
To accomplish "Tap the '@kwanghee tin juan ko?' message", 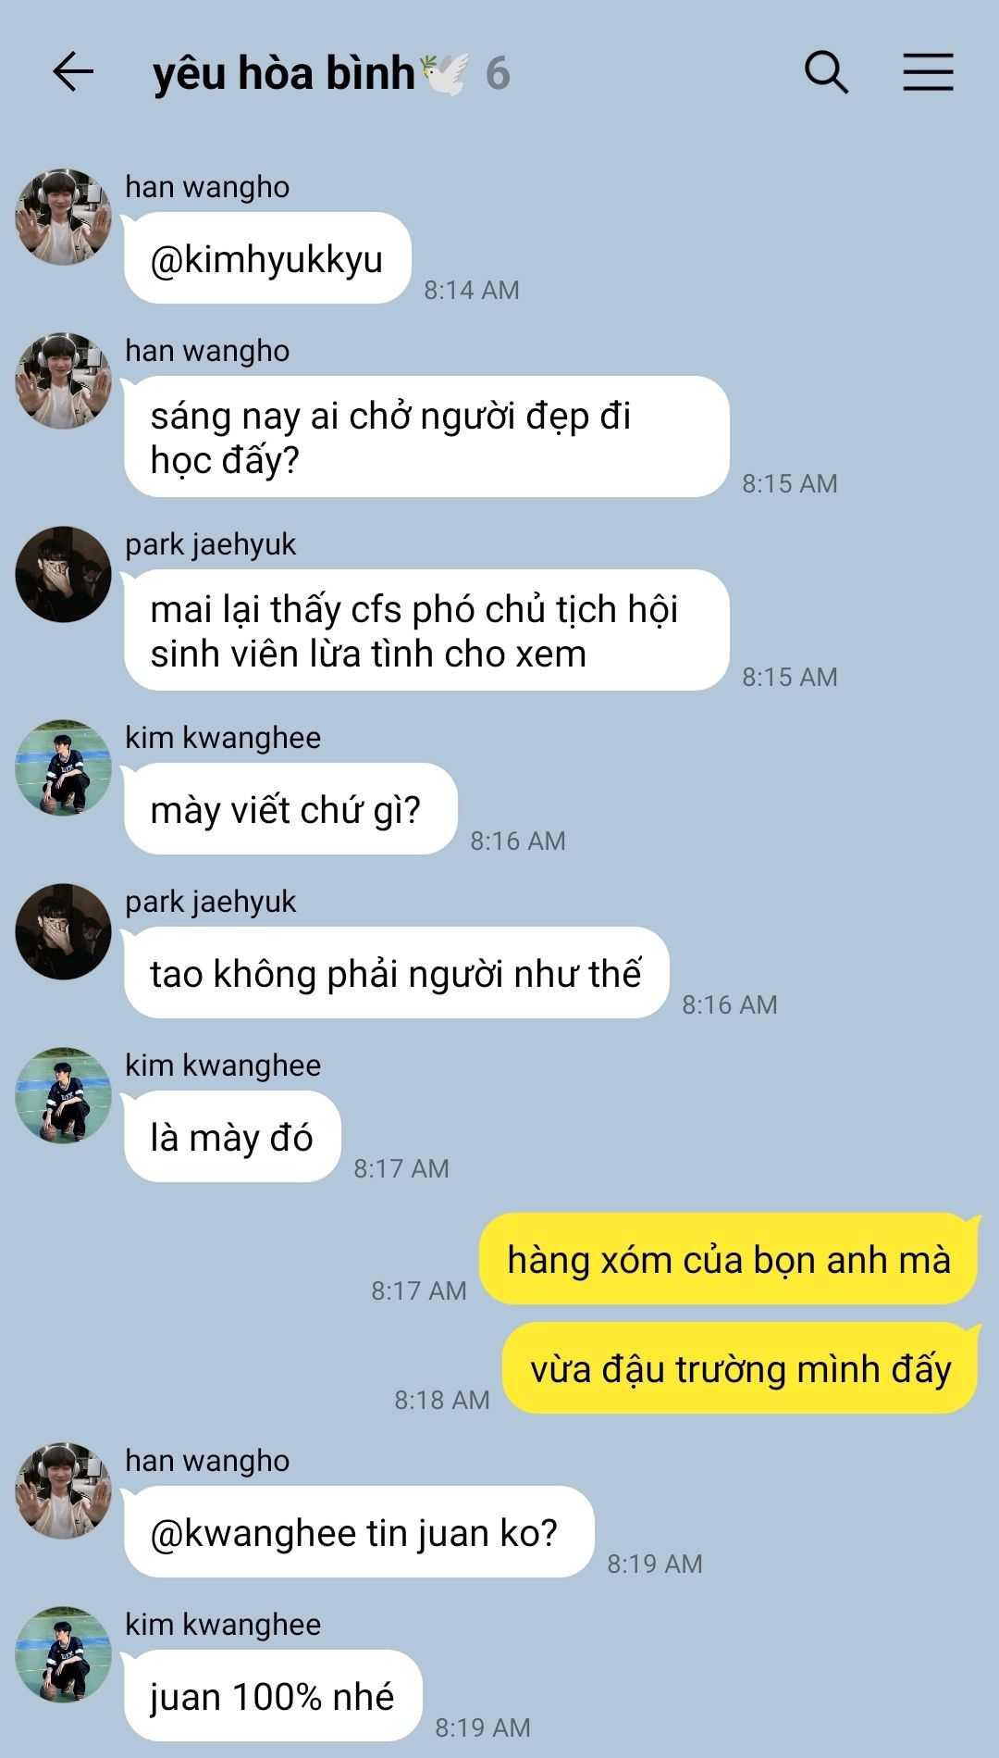I will 359,1532.
